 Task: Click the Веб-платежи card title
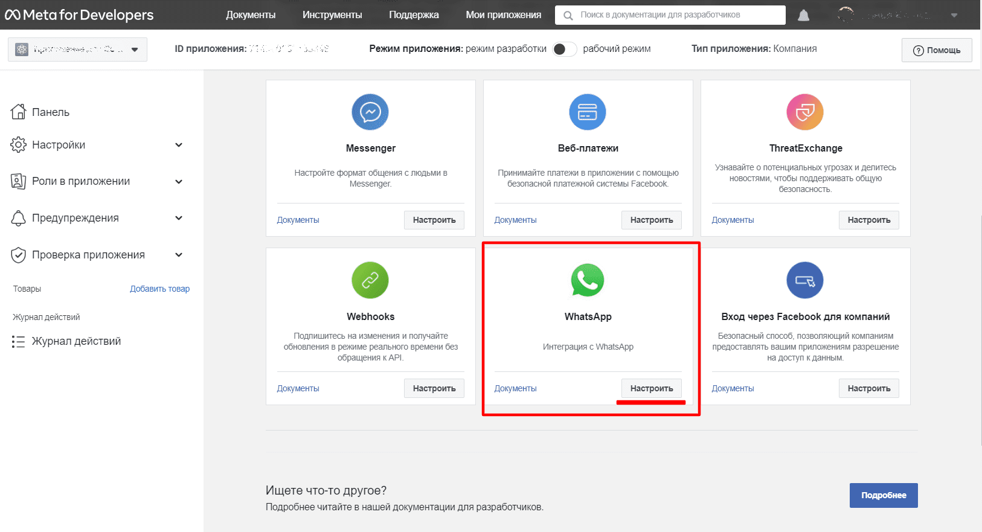588,148
